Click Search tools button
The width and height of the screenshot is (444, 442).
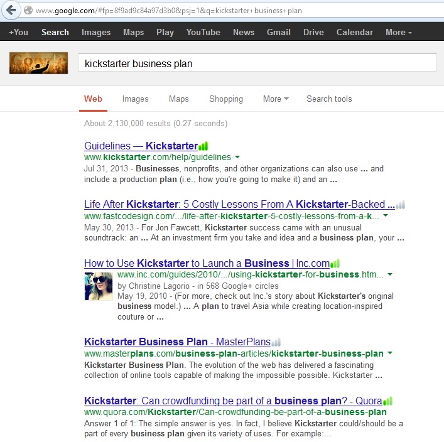point(329,99)
